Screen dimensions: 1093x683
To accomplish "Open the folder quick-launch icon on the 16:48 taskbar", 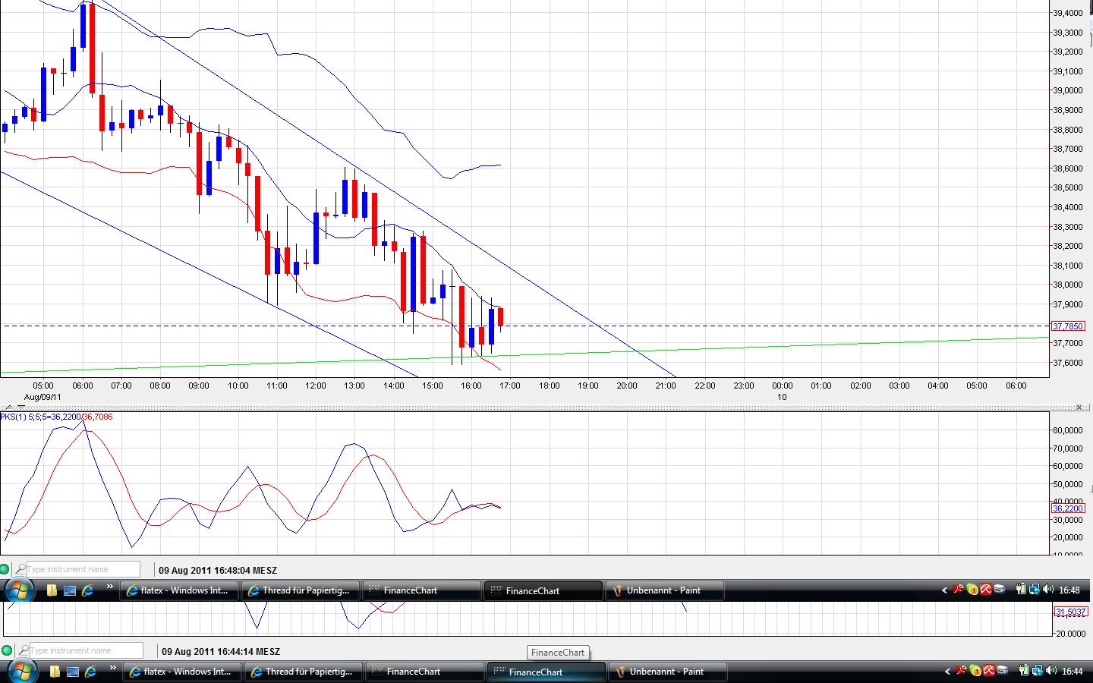I will pyautogui.click(x=52, y=590).
